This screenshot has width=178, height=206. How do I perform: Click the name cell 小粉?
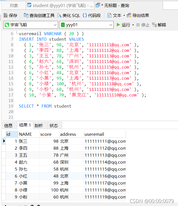(29, 197)
